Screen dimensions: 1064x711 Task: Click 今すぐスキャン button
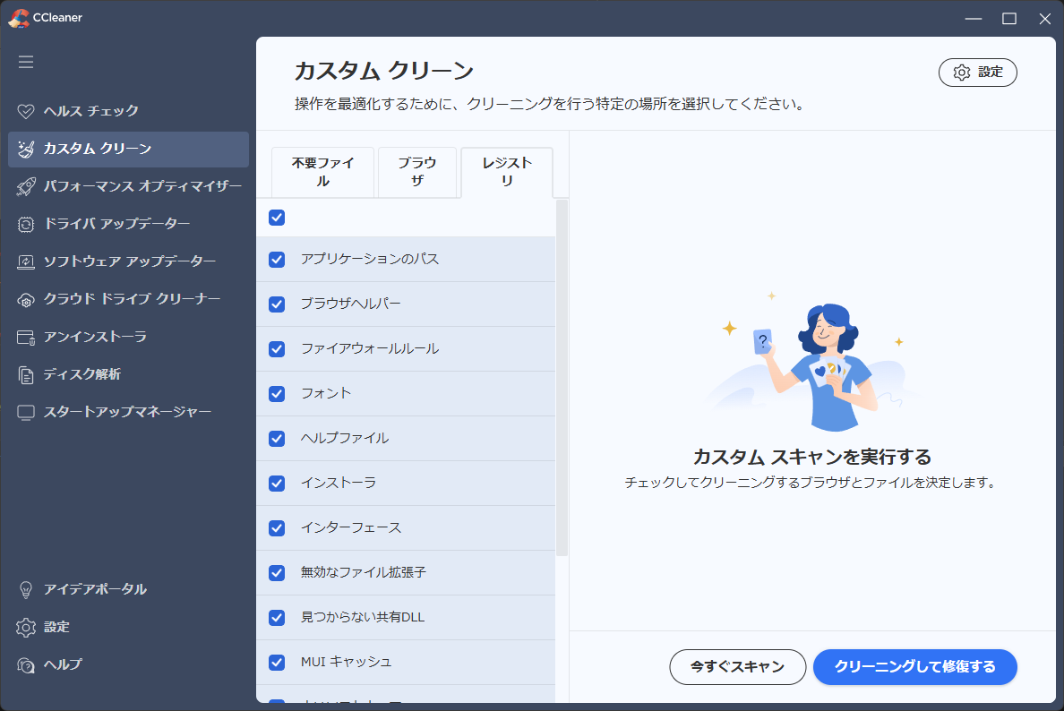(738, 667)
